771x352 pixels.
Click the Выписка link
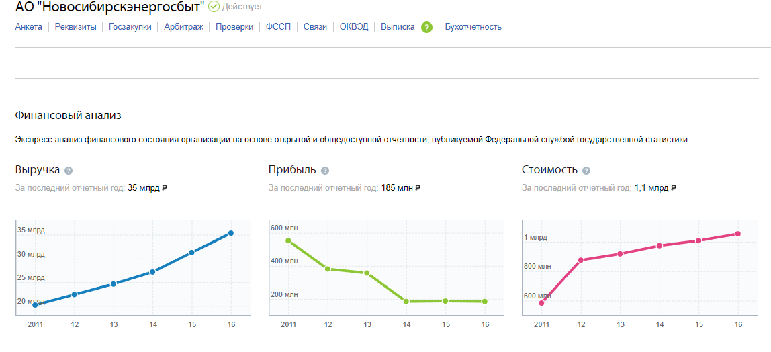point(398,27)
